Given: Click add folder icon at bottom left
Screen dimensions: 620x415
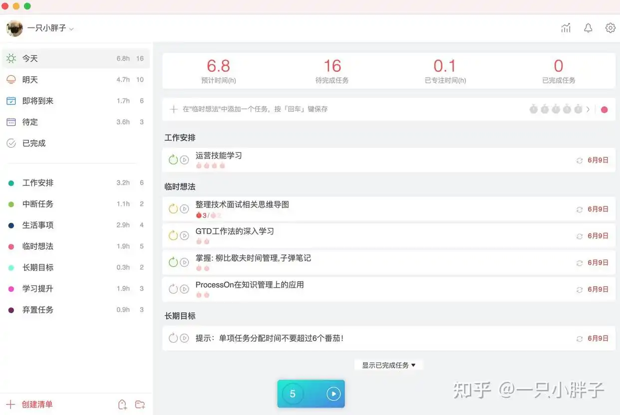Looking at the screenshot, I should 140,405.
